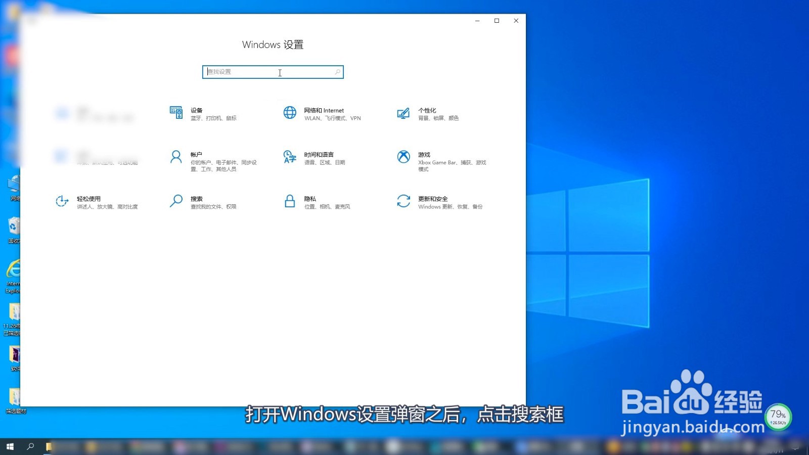Open the 更新和安全 refresh arrows icon

pyautogui.click(x=403, y=201)
